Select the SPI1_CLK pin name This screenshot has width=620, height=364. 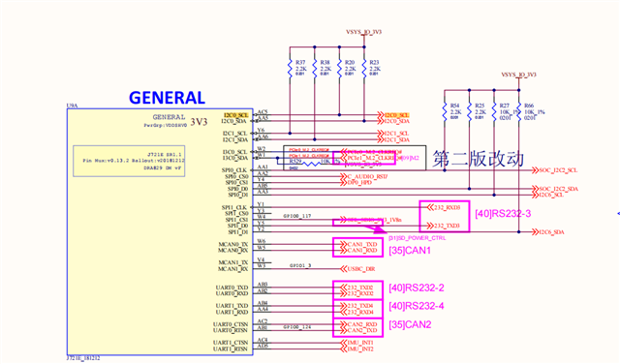click(234, 207)
